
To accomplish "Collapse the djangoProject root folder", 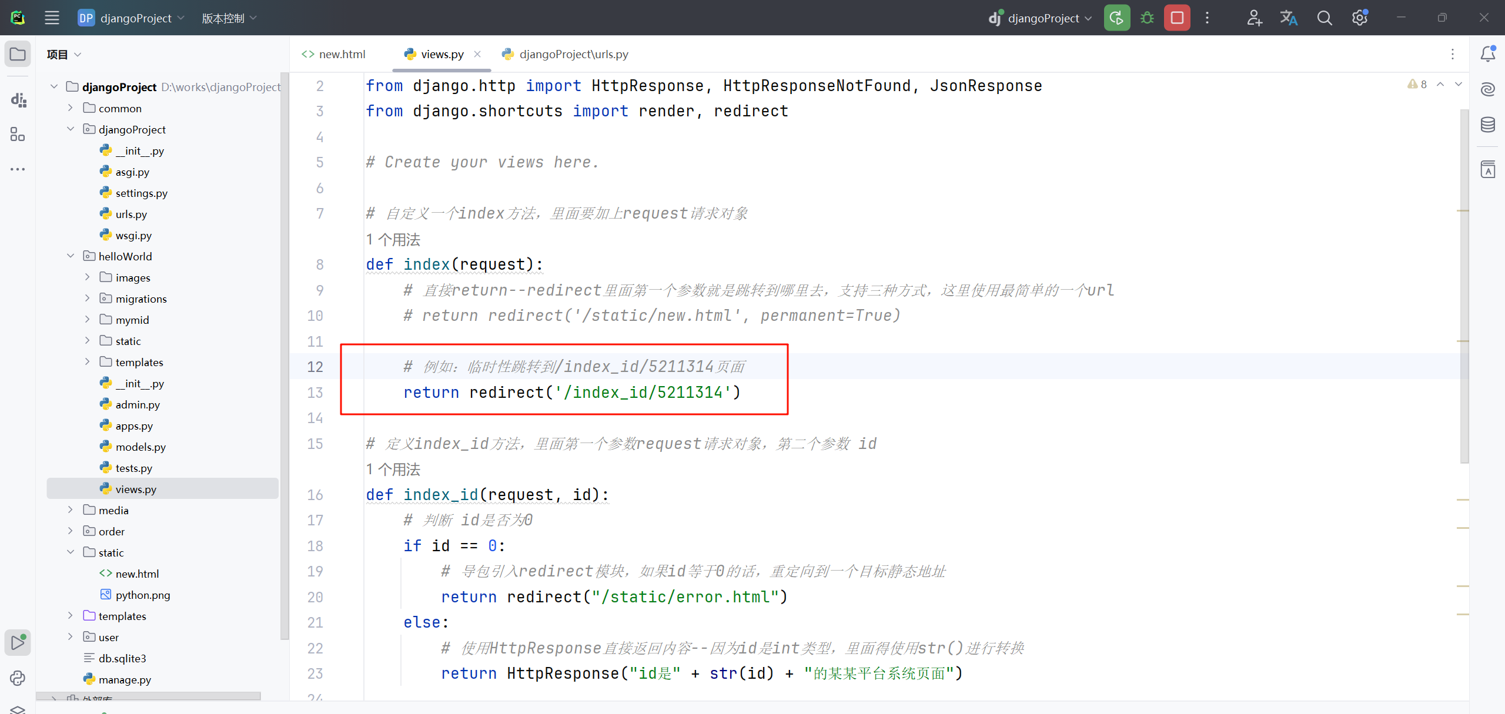I will pyautogui.click(x=54, y=86).
